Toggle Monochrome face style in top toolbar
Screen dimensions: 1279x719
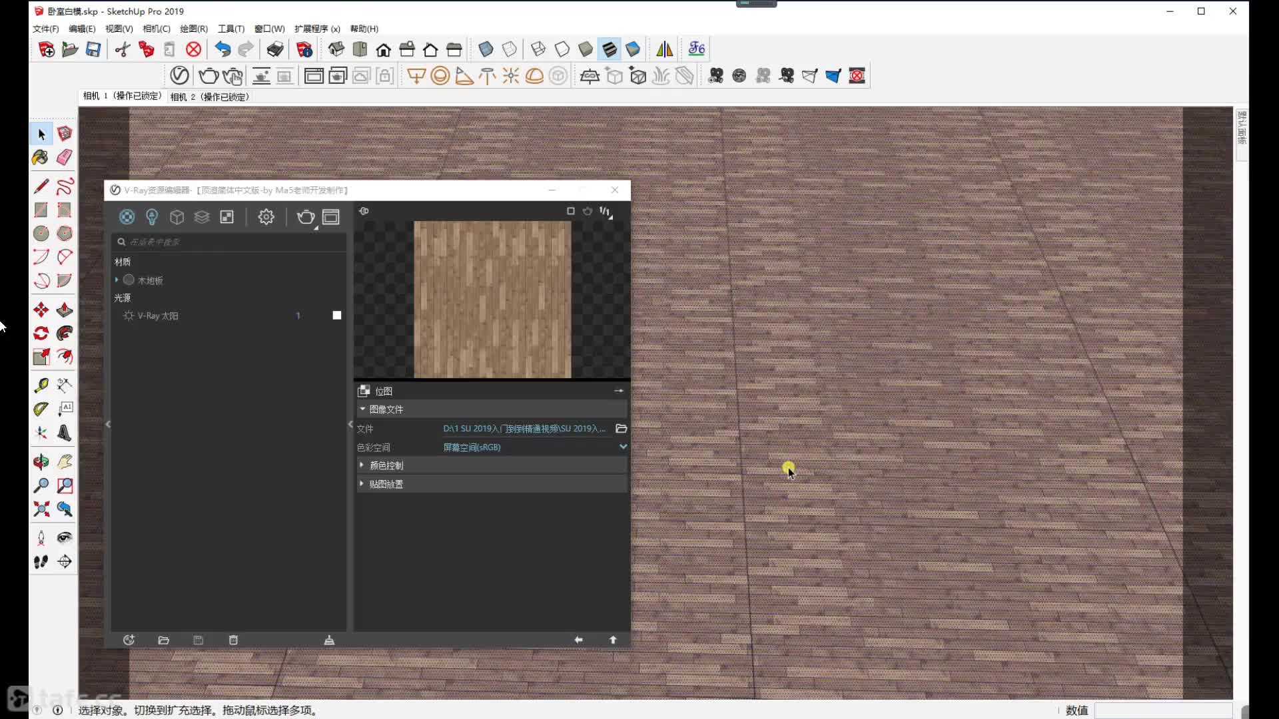[x=633, y=49]
